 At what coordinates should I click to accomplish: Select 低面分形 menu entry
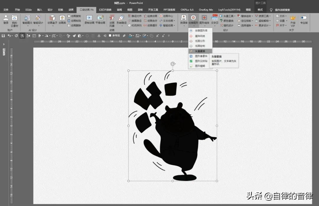200,41
